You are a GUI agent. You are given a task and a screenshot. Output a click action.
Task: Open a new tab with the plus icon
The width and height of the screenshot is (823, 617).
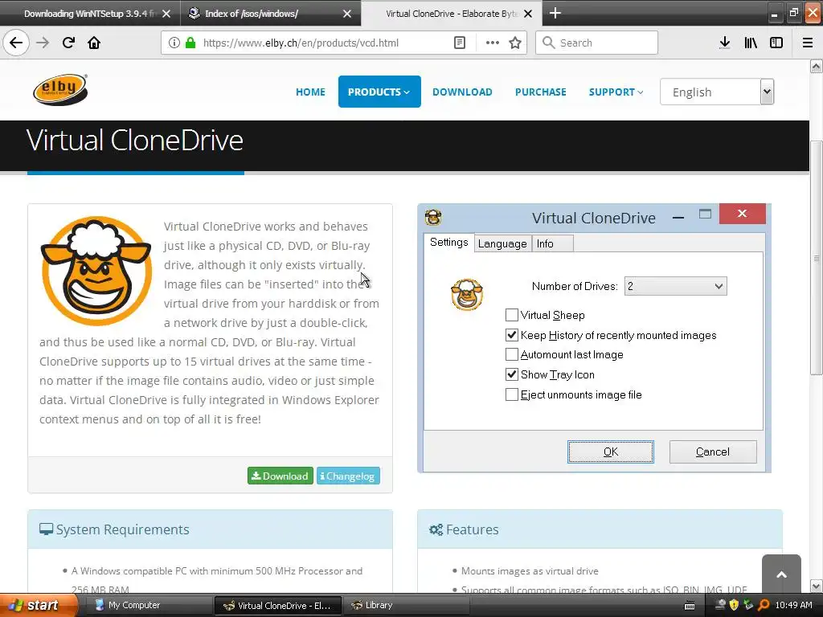555,13
